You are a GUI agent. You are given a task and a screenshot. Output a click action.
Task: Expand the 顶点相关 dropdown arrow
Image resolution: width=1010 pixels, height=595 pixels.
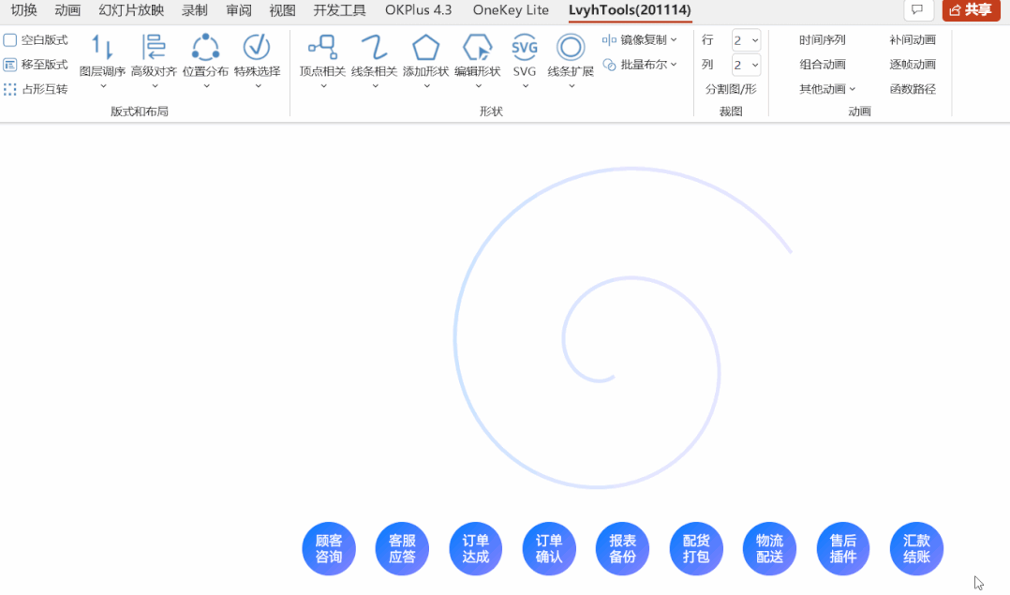coord(323,86)
